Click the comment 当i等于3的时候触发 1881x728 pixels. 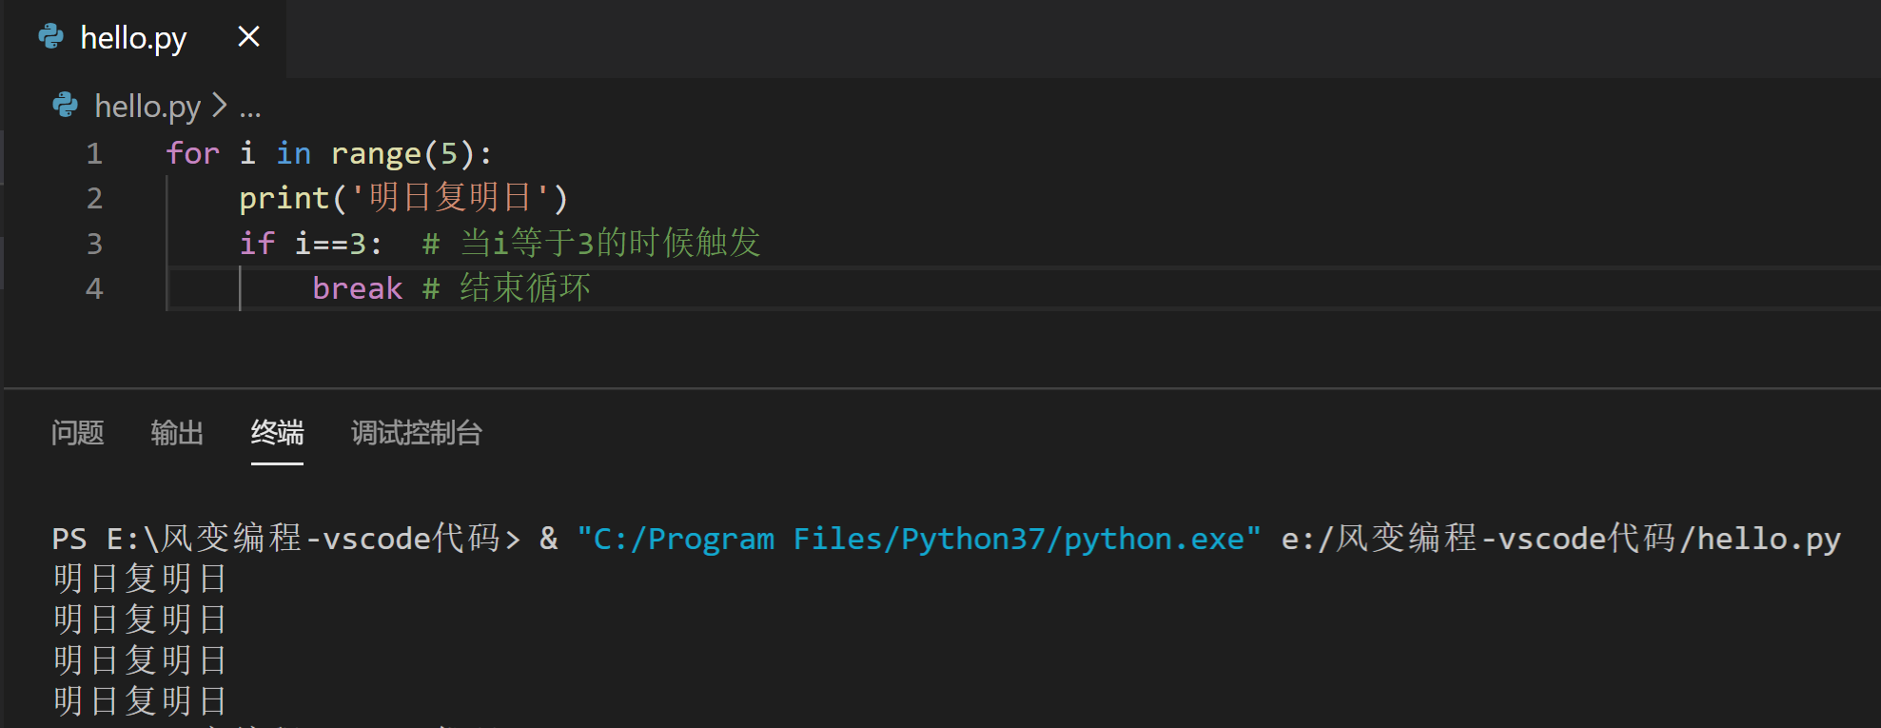coord(591,244)
